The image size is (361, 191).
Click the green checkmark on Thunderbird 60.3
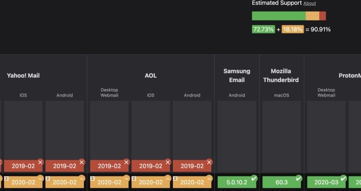pyautogui.click(x=299, y=179)
